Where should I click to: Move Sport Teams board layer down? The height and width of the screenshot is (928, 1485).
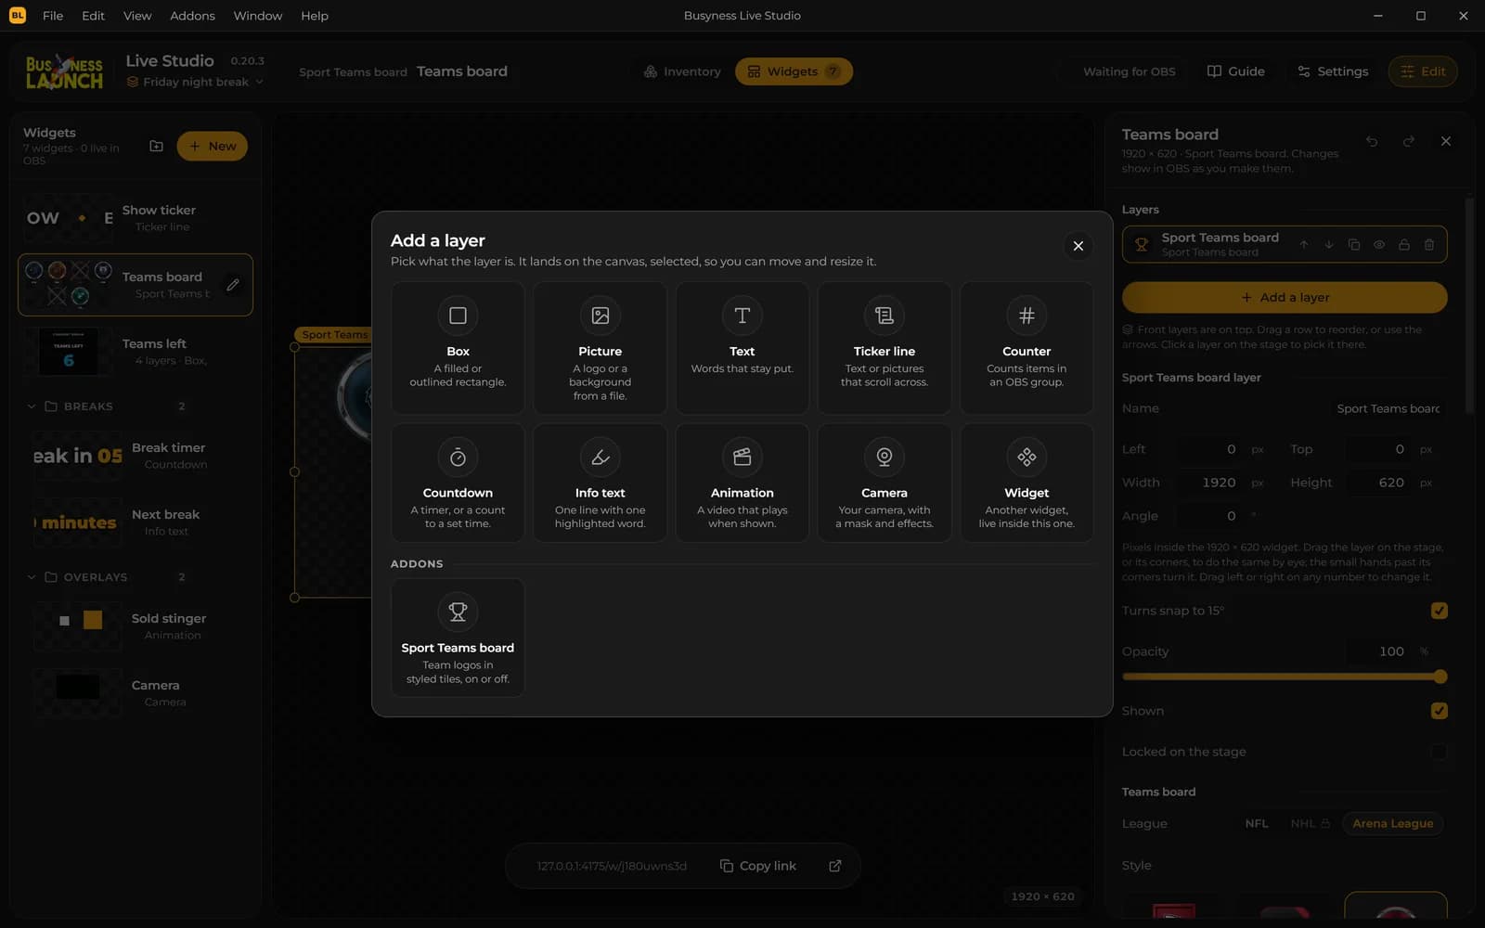1329,245
